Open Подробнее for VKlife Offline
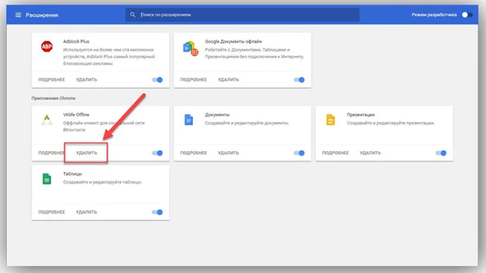The width and height of the screenshot is (486, 273). point(51,153)
